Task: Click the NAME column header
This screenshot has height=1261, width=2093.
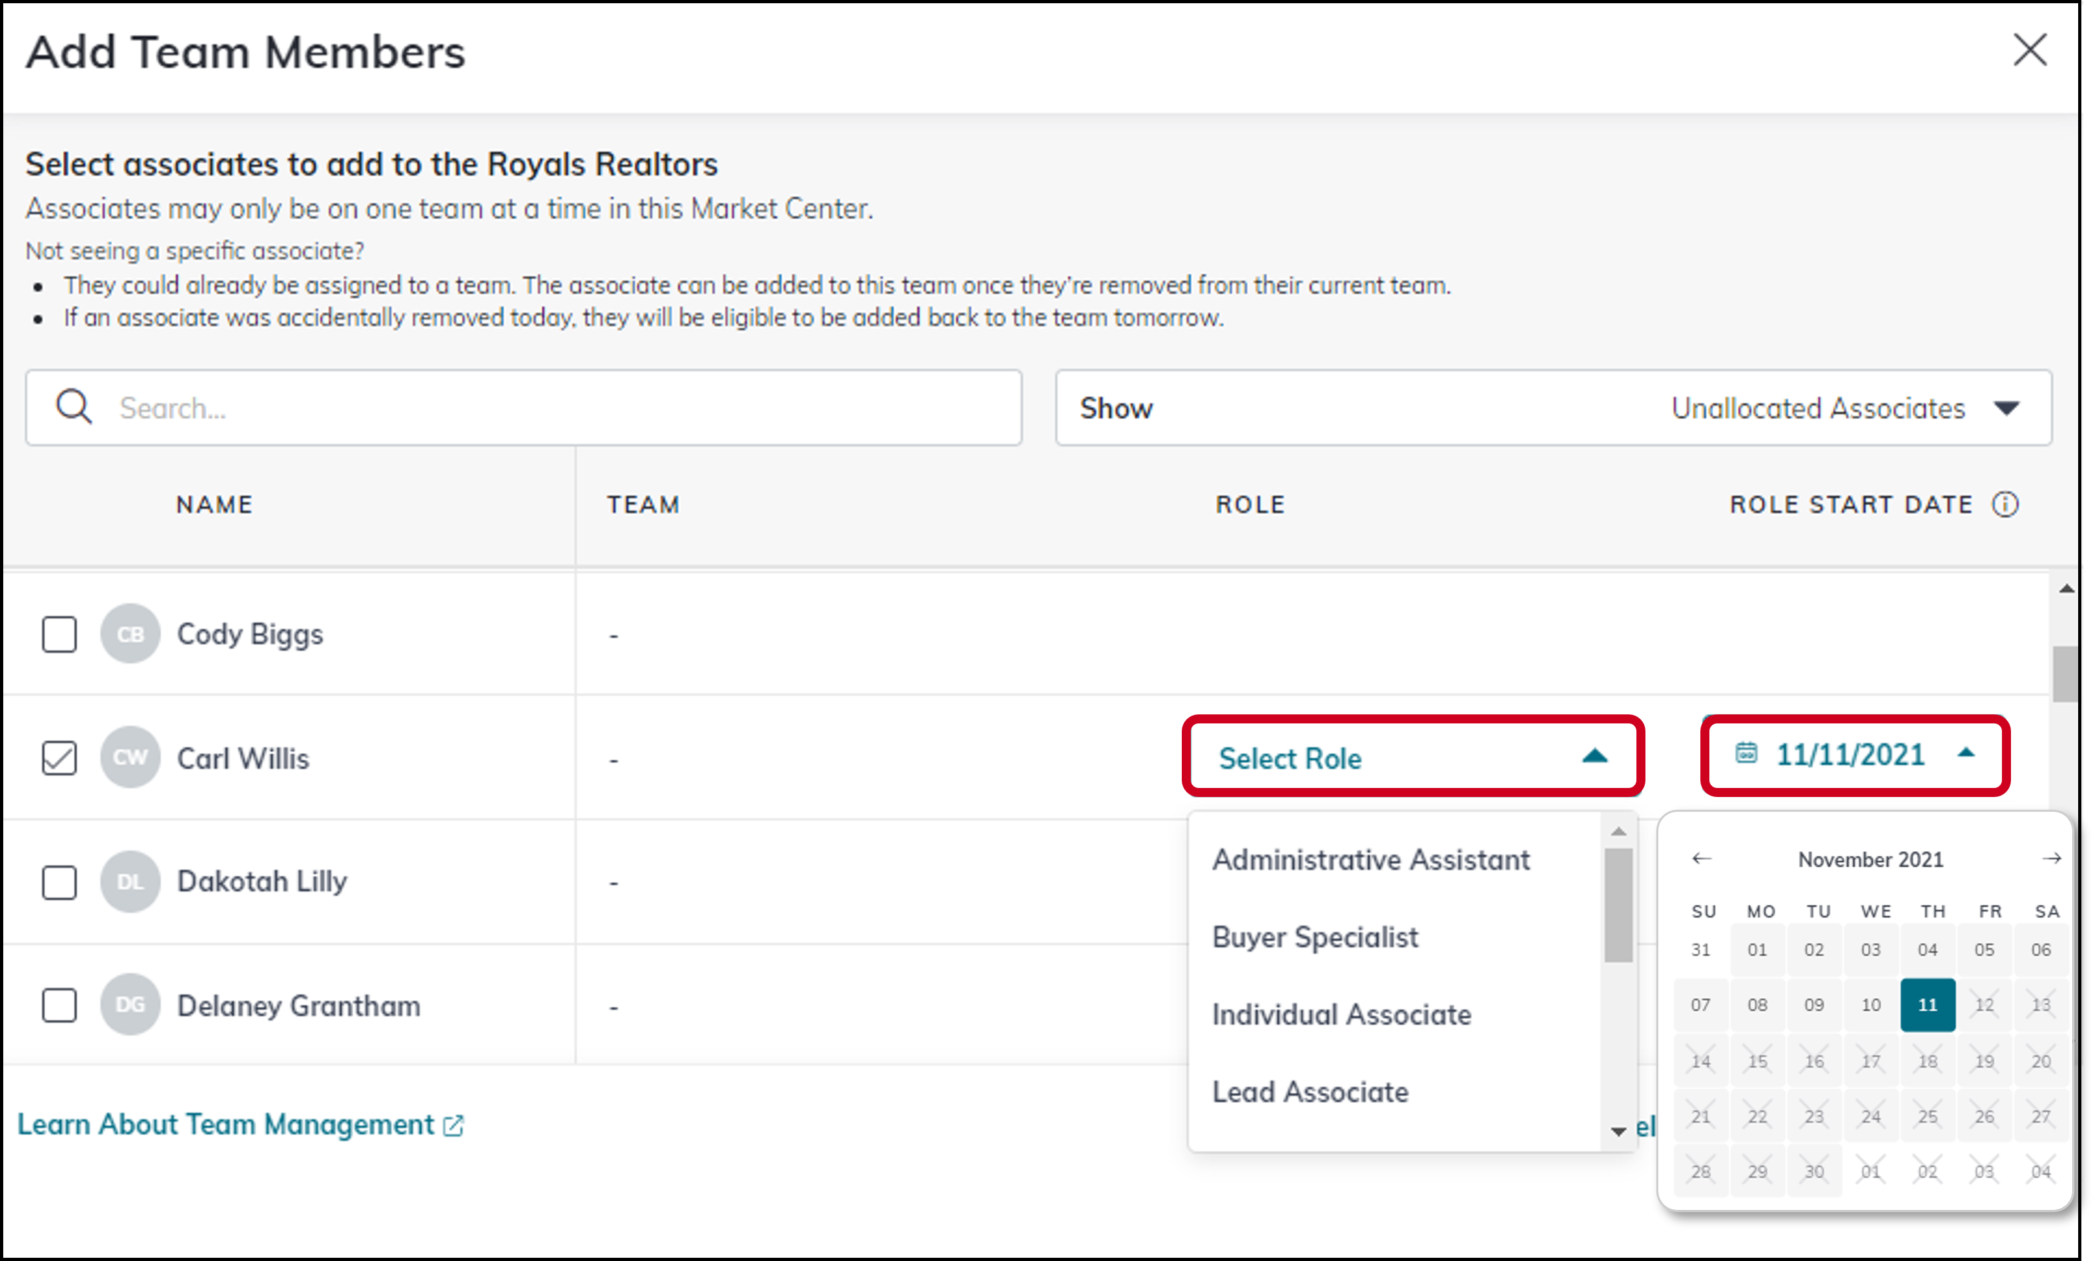Action: coord(215,504)
